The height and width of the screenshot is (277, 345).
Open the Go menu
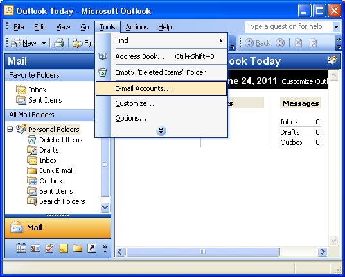85,27
